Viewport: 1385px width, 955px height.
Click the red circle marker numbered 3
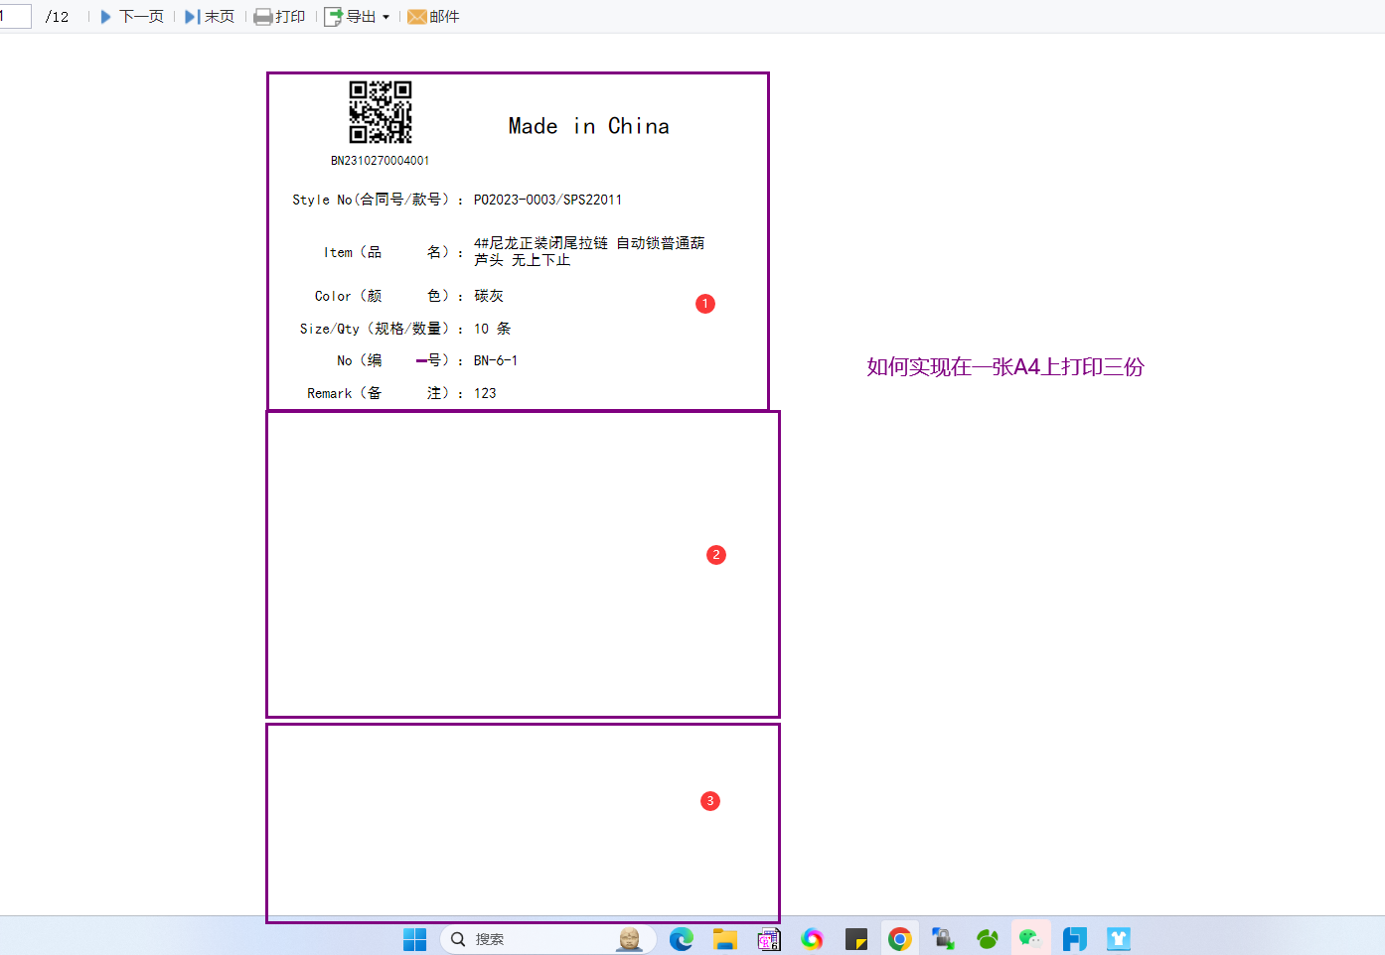710,801
